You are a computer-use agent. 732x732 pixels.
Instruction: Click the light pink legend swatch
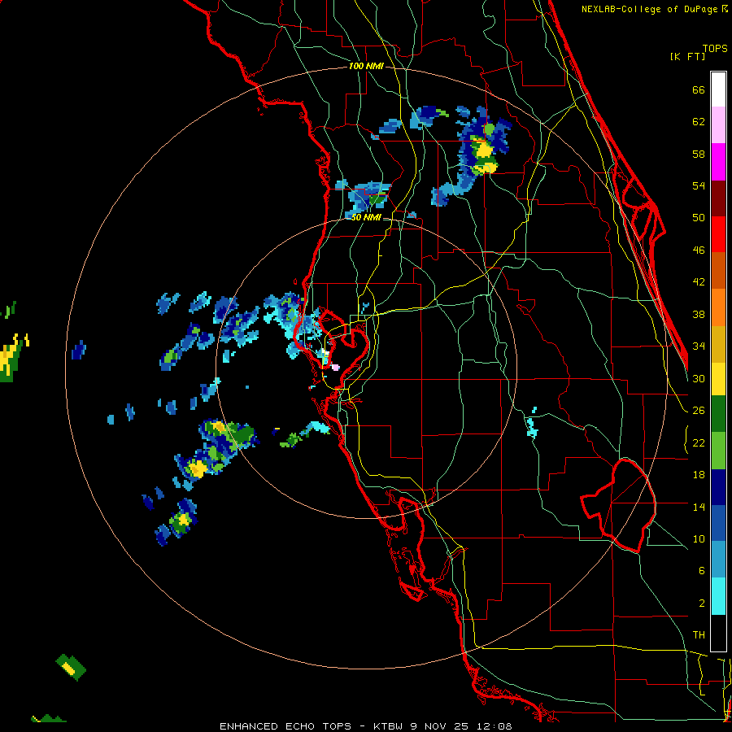pos(718,125)
